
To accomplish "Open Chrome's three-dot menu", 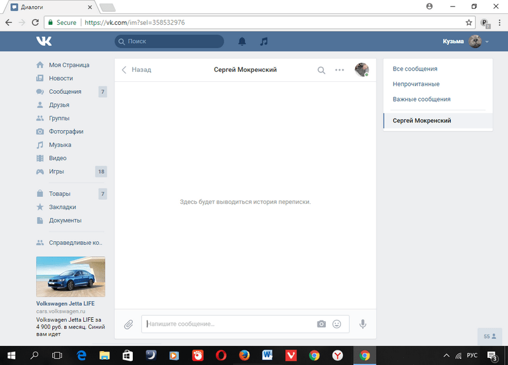I will [499, 22].
